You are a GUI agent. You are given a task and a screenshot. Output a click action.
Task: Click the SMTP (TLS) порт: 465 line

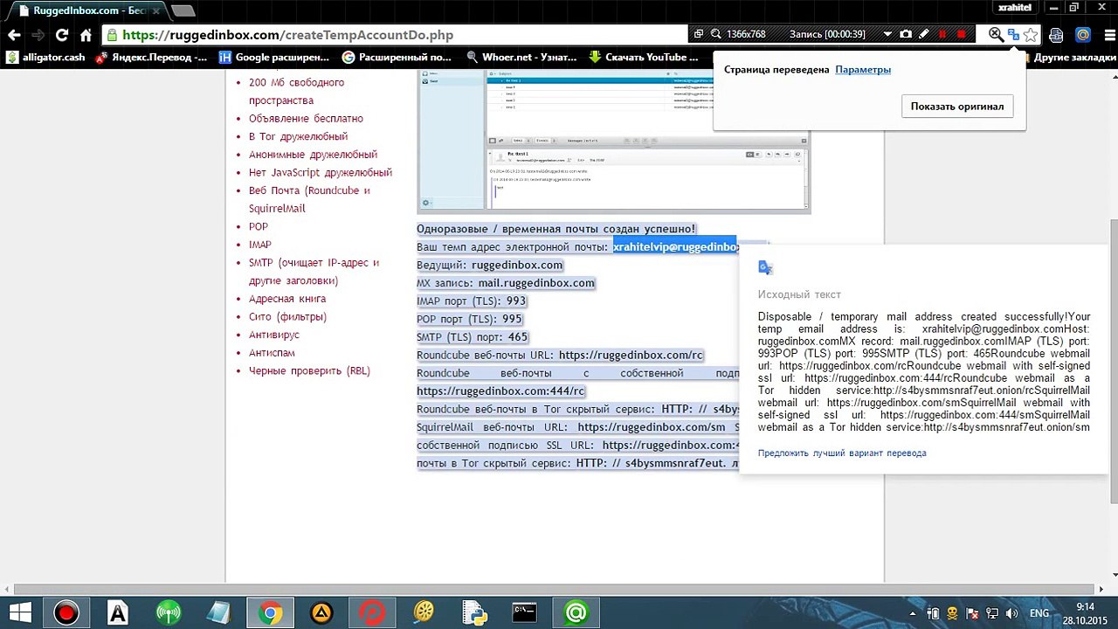click(473, 337)
